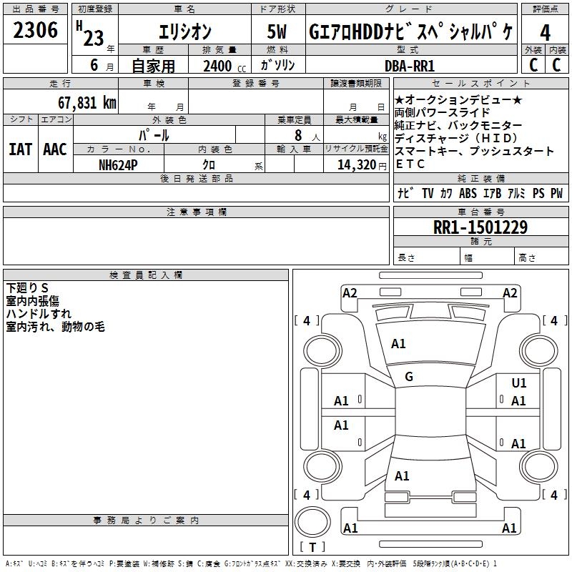Select the model code DBA-RR1
The width and height of the screenshot is (572, 572).
[x=410, y=66]
